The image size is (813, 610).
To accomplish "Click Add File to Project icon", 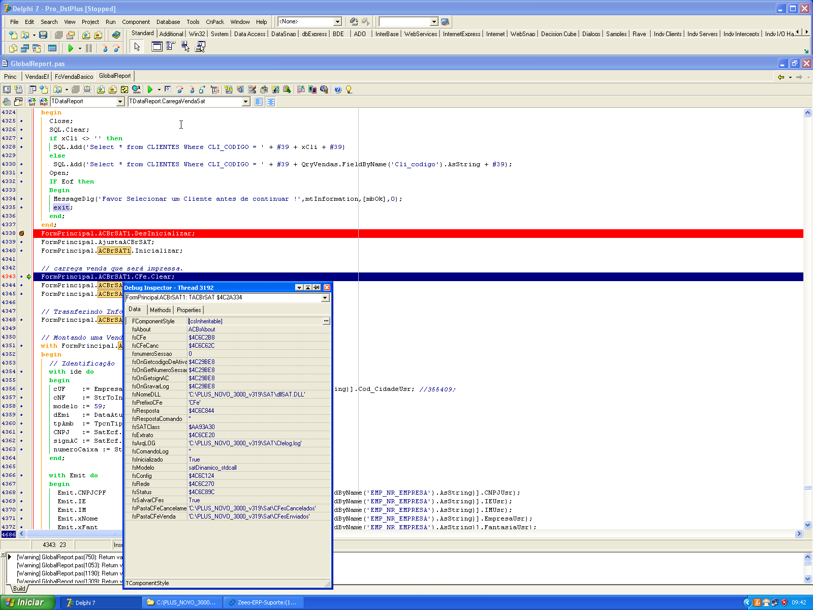I will coord(86,35).
